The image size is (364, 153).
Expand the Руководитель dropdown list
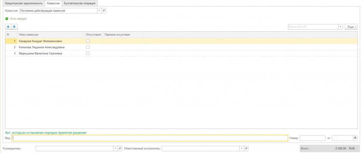[x=116, y=148]
